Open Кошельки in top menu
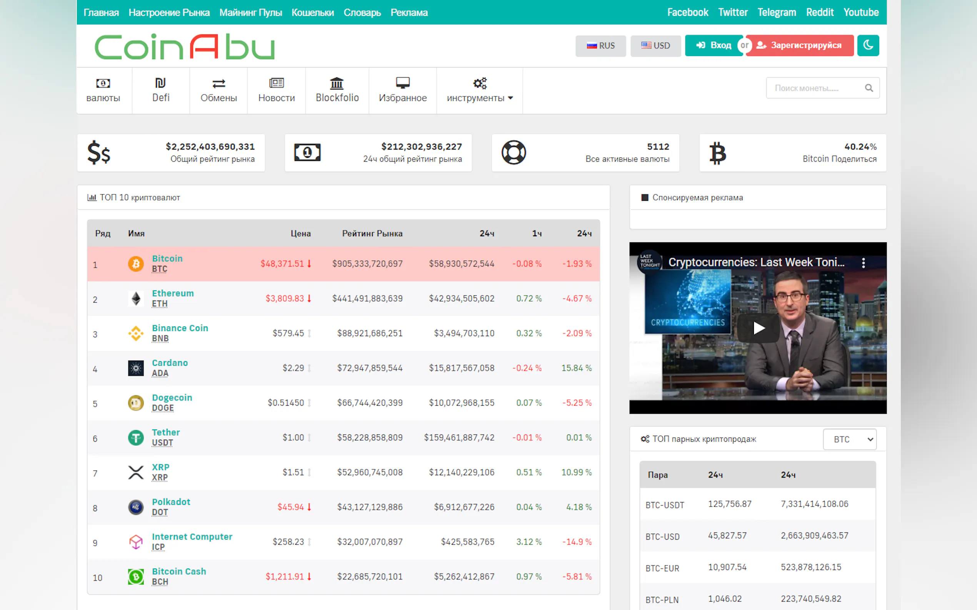This screenshot has height=610, width=977. (x=312, y=13)
